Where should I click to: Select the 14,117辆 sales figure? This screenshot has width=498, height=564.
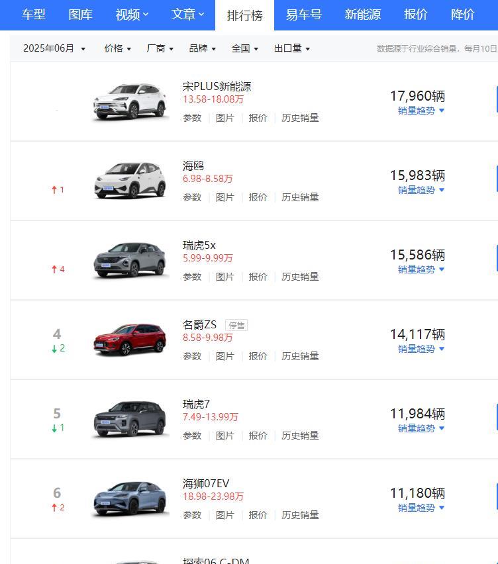click(x=417, y=334)
